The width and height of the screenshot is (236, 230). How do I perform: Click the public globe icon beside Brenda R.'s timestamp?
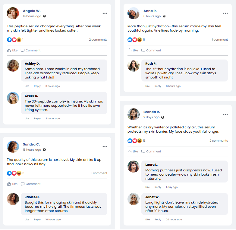(x=163, y=117)
